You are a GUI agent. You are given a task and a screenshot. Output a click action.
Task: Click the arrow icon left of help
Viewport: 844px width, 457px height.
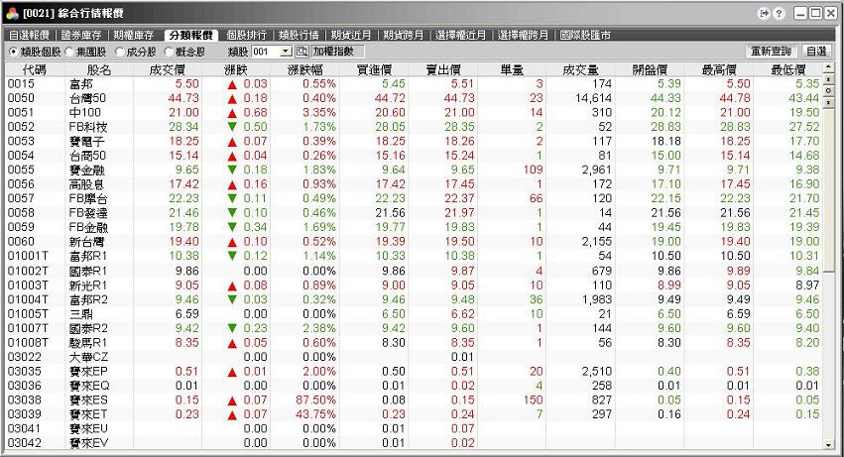pos(764,14)
